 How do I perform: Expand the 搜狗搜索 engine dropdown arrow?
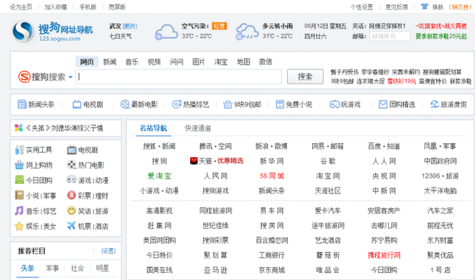[70, 77]
